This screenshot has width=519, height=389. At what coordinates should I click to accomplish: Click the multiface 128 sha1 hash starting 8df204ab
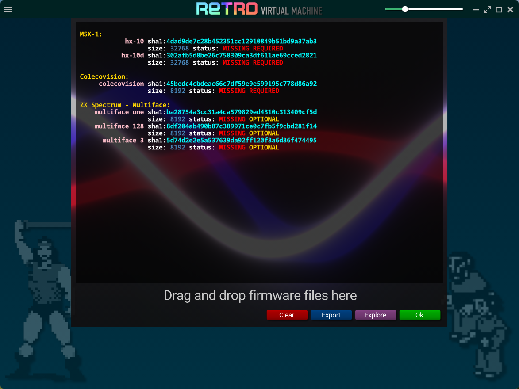click(x=241, y=126)
